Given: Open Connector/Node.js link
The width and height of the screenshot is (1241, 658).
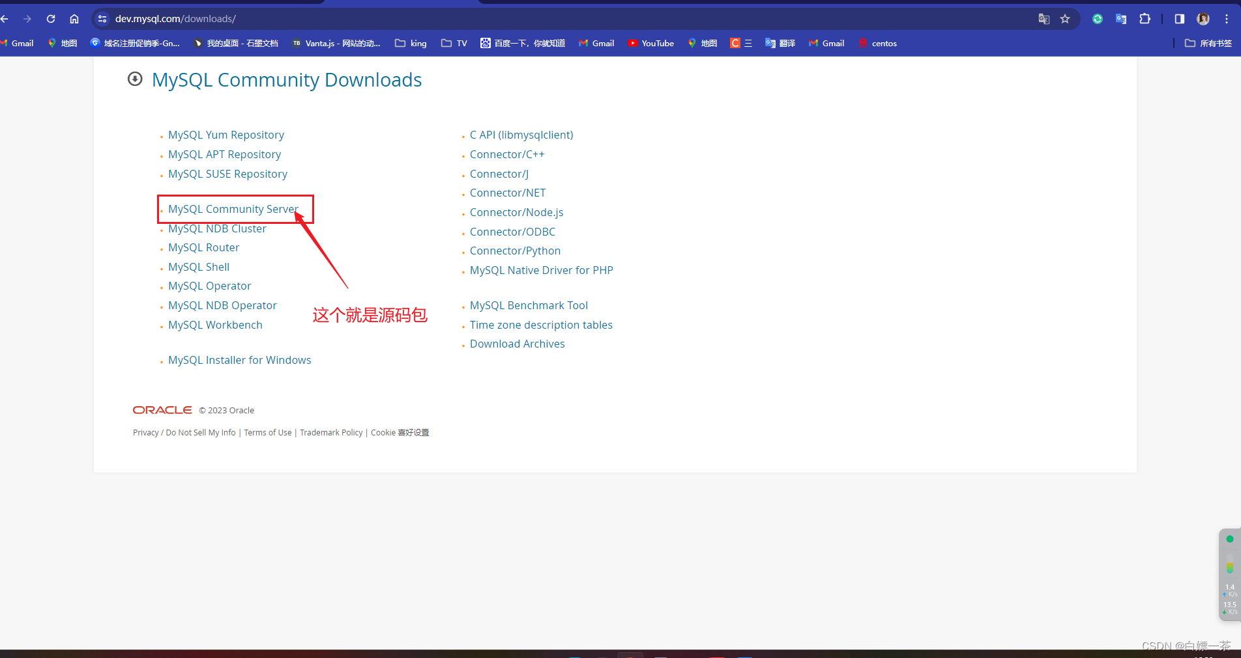Looking at the screenshot, I should tap(516, 212).
